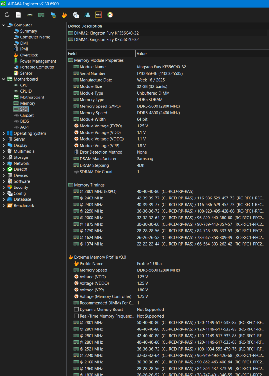This screenshot has height=376, width=269.
Task: Toggle Dynamic Memory Boost checkbox
Action: pyautogui.click(x=76, y=310)
